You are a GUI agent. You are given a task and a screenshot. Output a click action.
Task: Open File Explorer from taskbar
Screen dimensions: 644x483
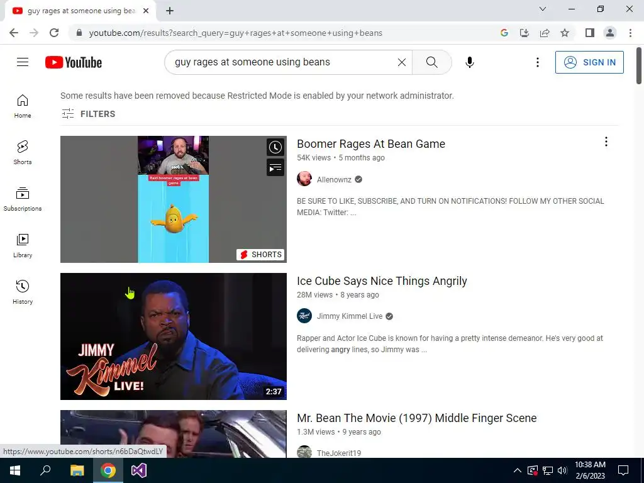(77, 470)
